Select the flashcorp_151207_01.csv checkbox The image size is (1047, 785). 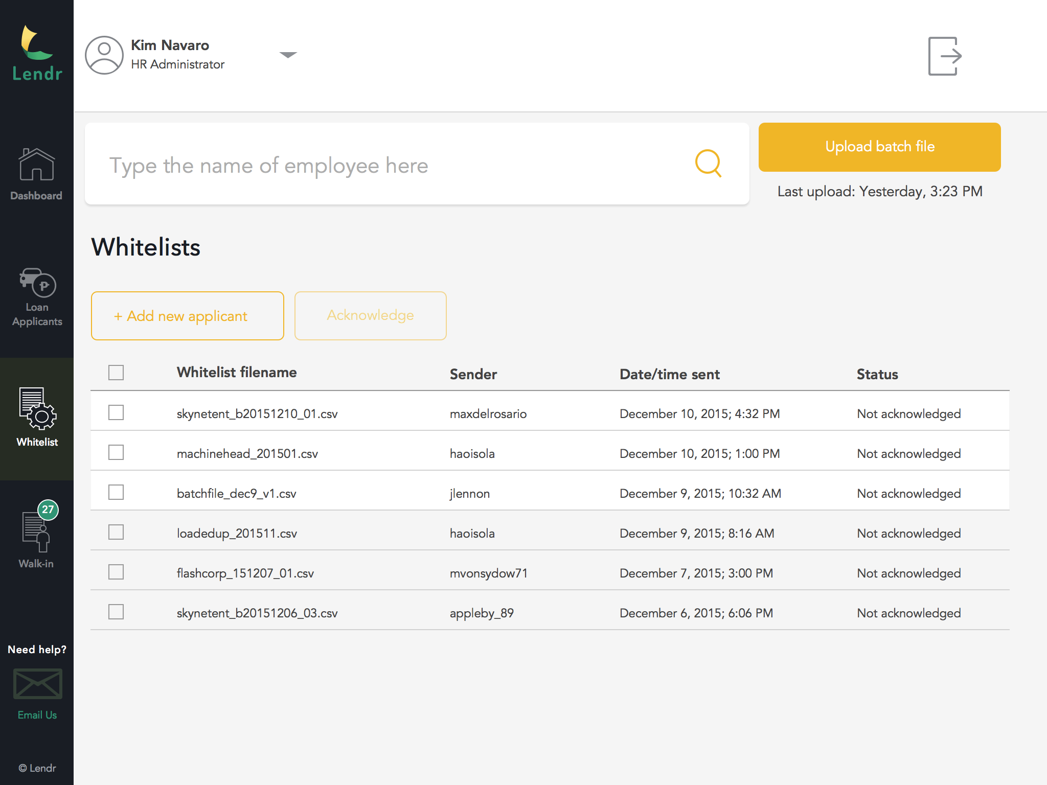[x=116, y=572]
